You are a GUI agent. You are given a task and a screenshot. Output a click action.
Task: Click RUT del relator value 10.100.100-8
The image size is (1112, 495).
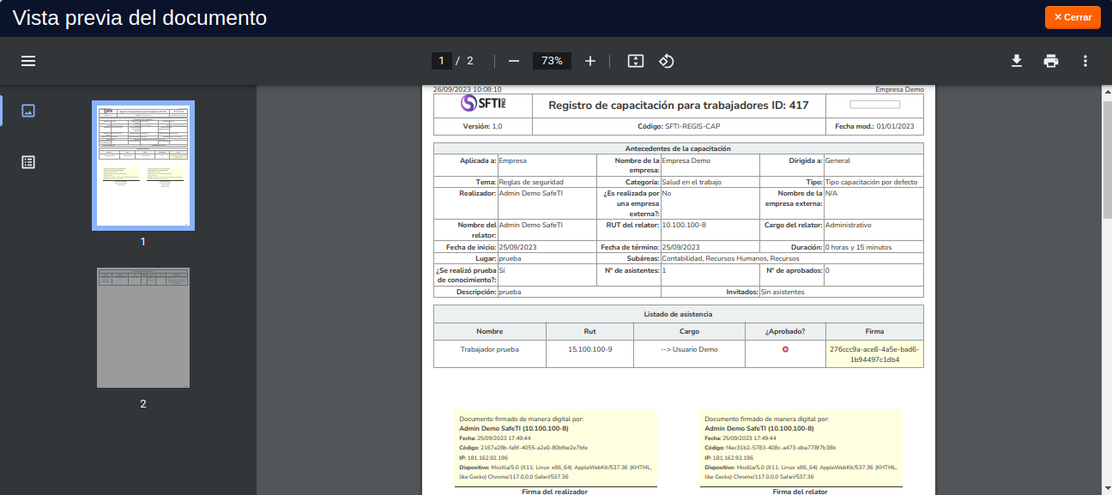[x=684, y=225]
